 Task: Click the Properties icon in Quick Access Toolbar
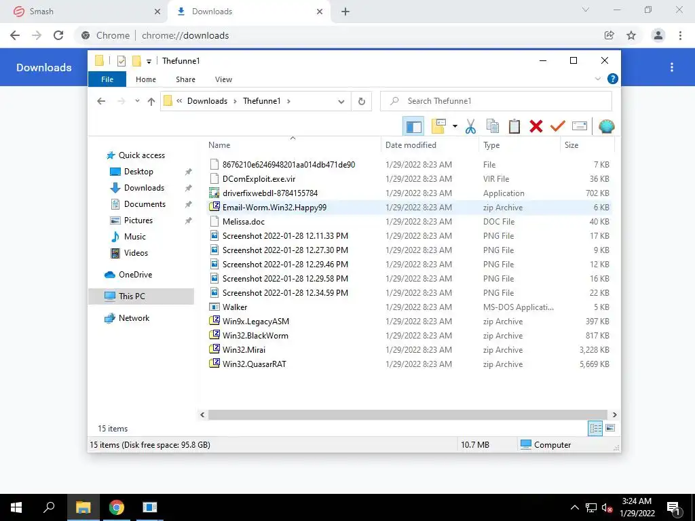pos(121,60)
